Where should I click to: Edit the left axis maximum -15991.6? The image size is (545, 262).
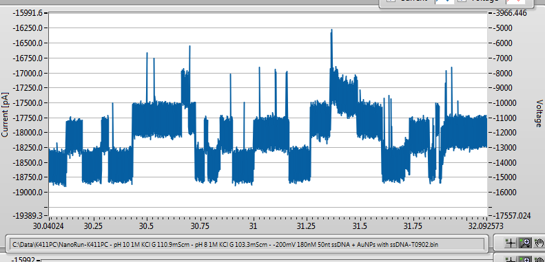click(x=28, y=13)
